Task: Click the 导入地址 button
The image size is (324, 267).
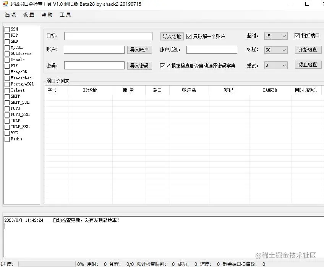Action: 172,36
